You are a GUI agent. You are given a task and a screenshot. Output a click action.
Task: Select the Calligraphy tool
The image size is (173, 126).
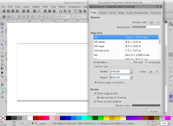coord(2,69)
